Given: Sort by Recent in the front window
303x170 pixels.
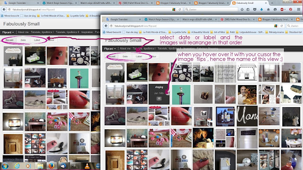Looking at the screenshot, I should click(111, 57).
